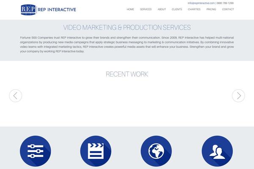Screen dimensions: 254x169
Task: Click the info@repinteractive.com email link
Action: (x=201, y=3)
